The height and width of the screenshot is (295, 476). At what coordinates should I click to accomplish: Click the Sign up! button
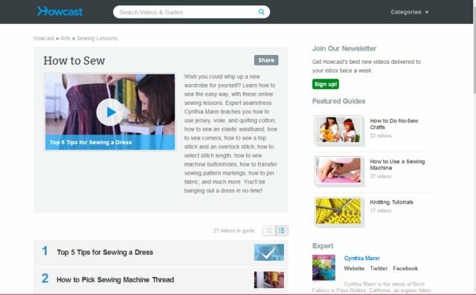coord(326,84)
